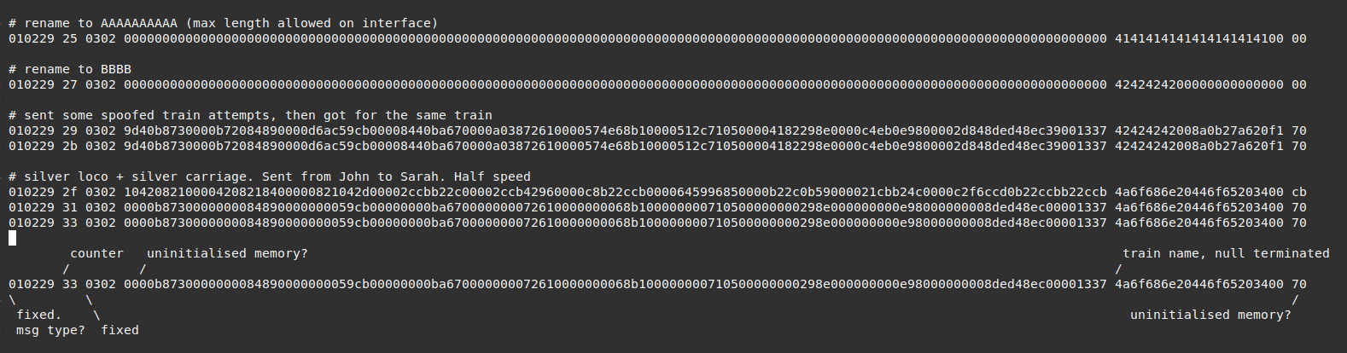Click counter value '2f' in silver loco line
Image resolution: width=1347 pixels, height=353 pixels.
tap(70, 192)
